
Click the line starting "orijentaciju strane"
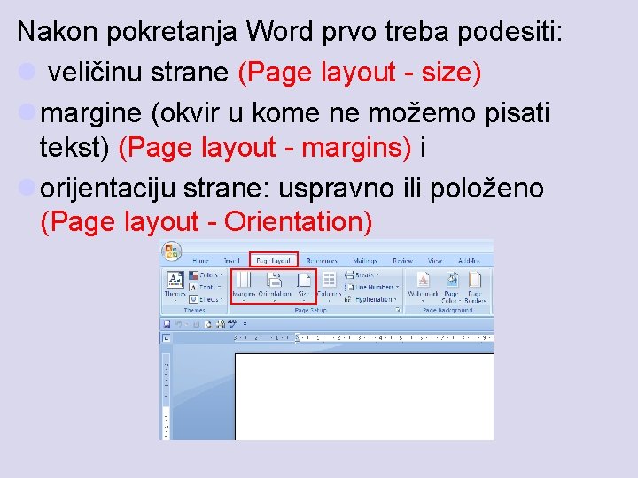coord(292,189)
